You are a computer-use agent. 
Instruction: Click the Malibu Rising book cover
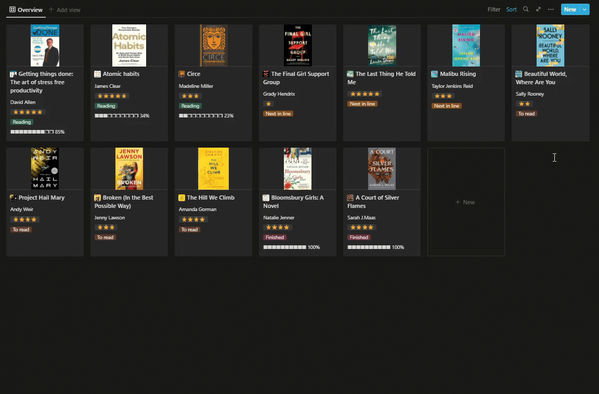point(466,45)
